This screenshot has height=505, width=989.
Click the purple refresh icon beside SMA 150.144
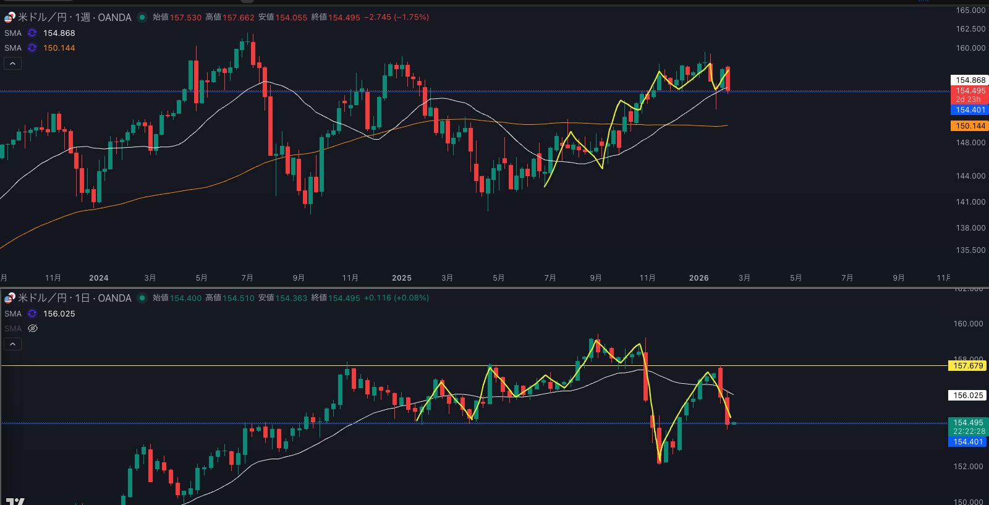click(x=32, y=48)
